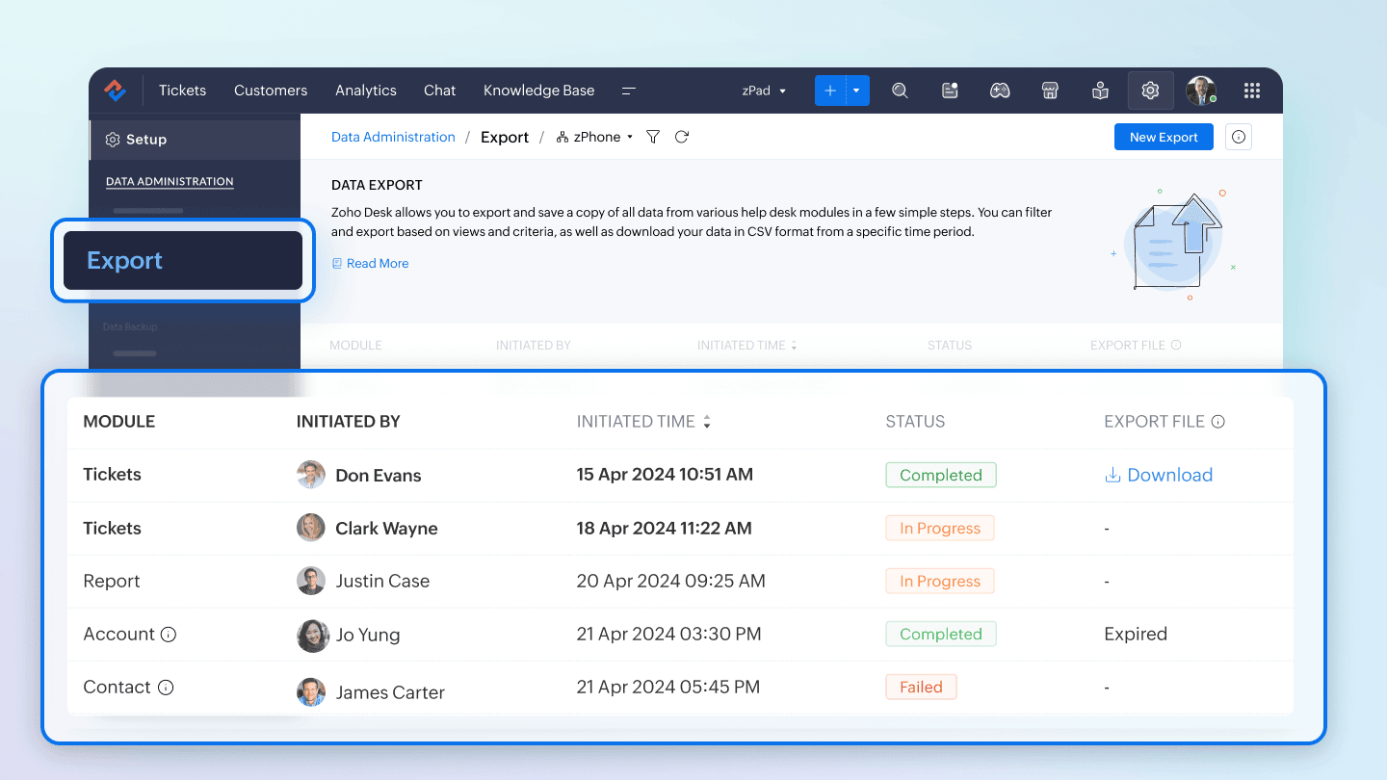Expand the arrow beside the plus button
The height and width of the screenshot is (780, 1387).
point(856,91)
